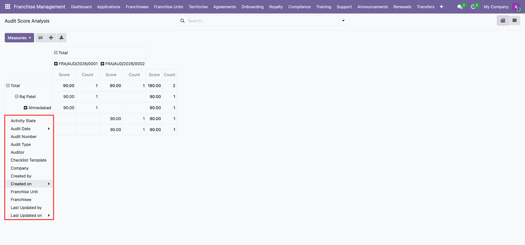Open the Created on submenu
Image resolution: width=525 pixels, height=245 pixels.
[29, 184]
